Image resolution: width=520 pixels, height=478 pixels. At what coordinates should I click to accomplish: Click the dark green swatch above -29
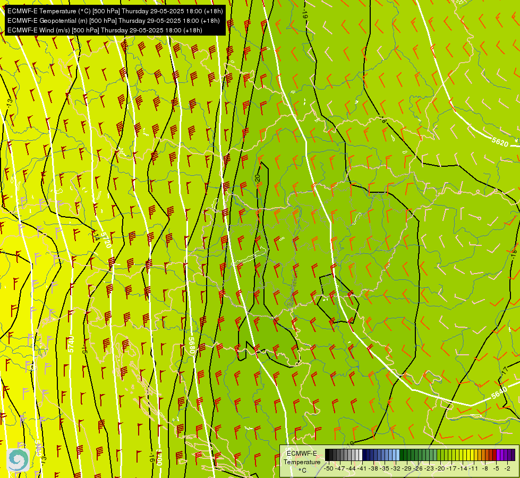coord(405,455)
